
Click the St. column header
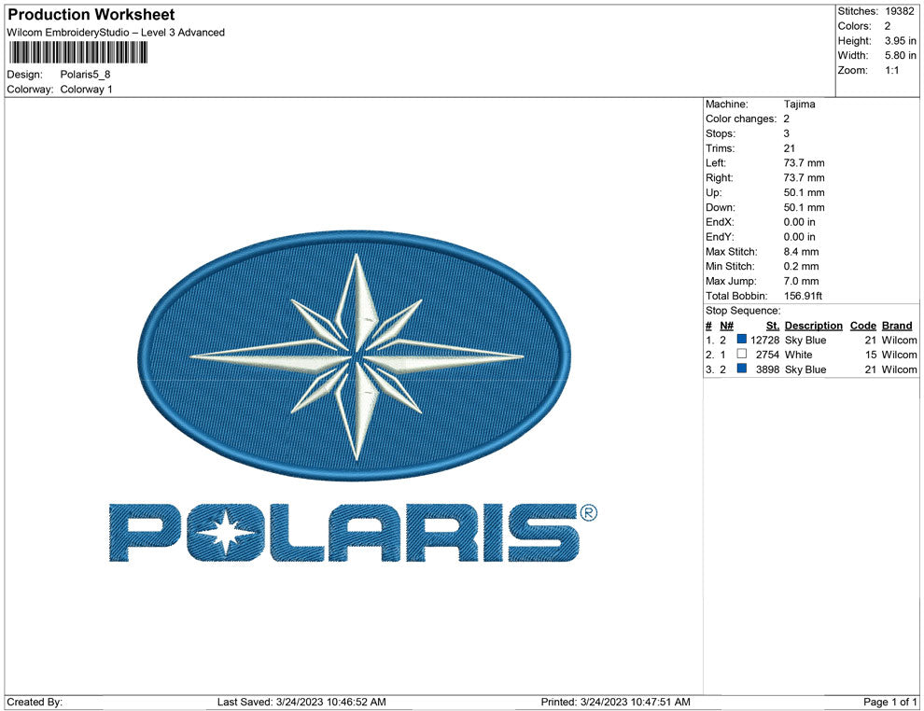773,326
